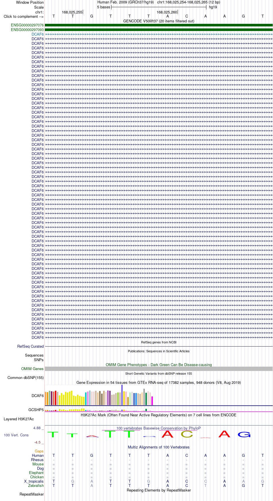
Task: Click the 4.88 PhyloP axis maximum
Action: (x=37, y=428)
